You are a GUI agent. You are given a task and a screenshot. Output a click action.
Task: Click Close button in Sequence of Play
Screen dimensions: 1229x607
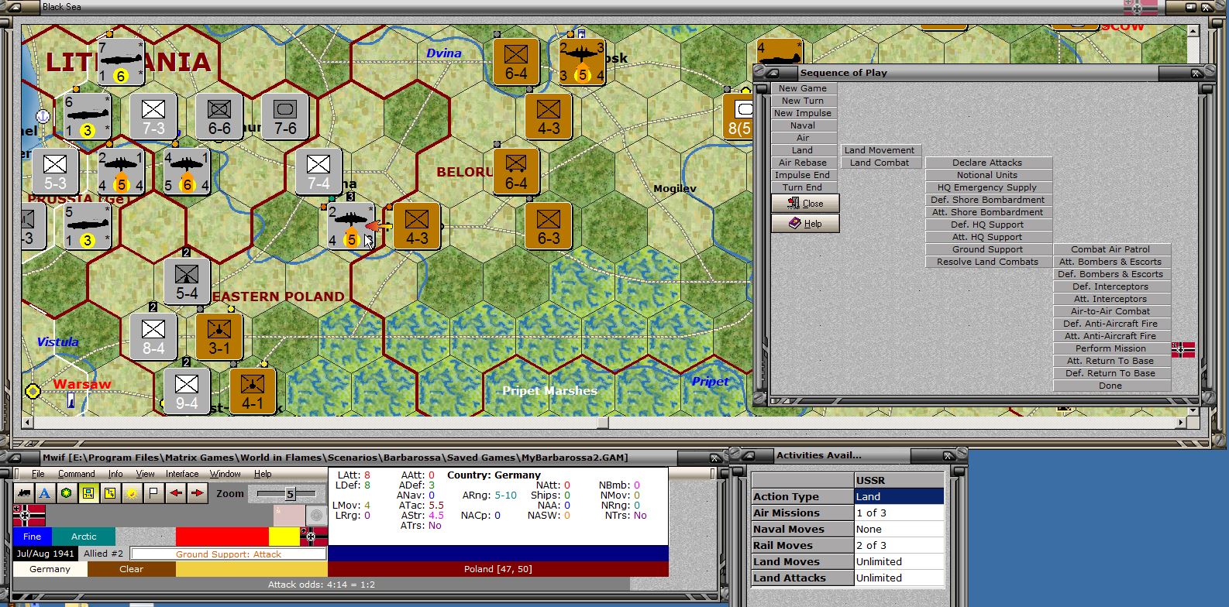(804, 204)
